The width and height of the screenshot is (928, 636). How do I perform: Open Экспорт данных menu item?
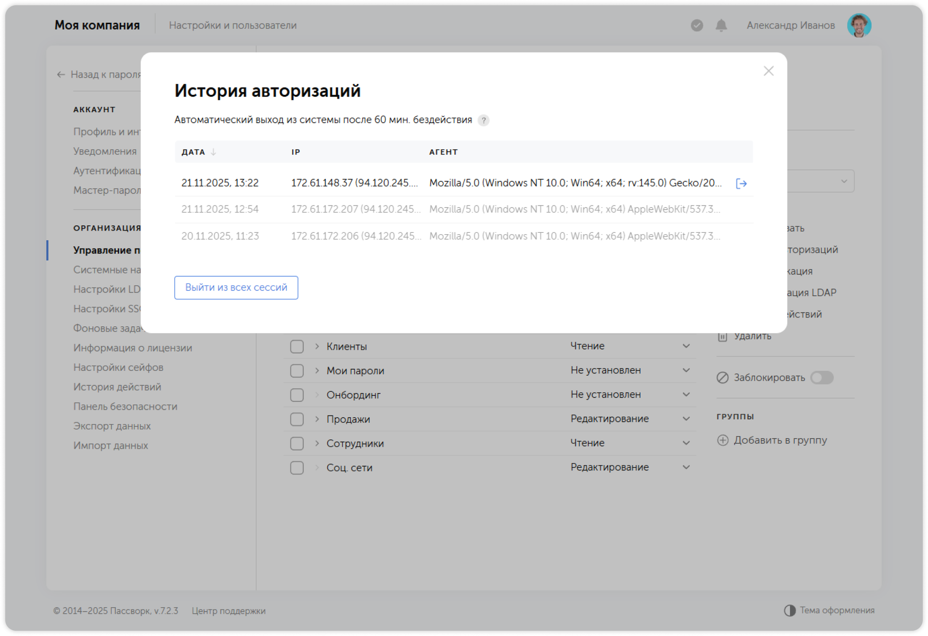(x=112, y=426)
